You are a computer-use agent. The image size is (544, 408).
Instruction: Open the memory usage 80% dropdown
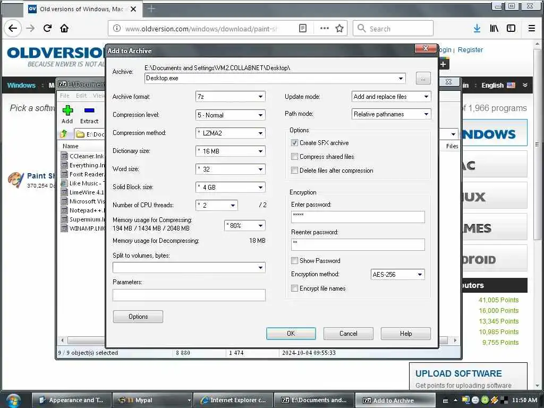click(x=245, y=225)
